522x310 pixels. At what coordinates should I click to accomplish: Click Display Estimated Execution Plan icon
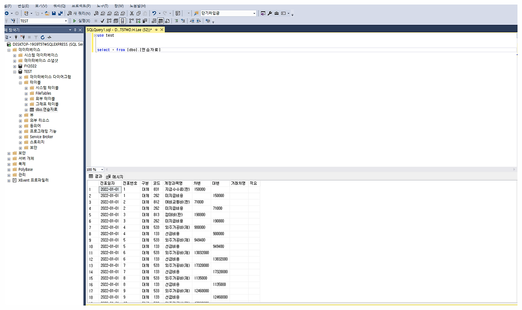pyautogui.click(x=109, y=21)
